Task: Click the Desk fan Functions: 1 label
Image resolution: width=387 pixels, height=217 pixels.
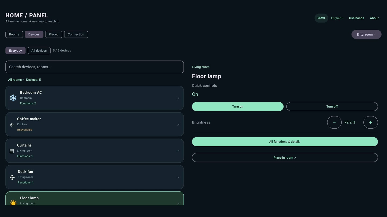Action: [x=26, y=183]
